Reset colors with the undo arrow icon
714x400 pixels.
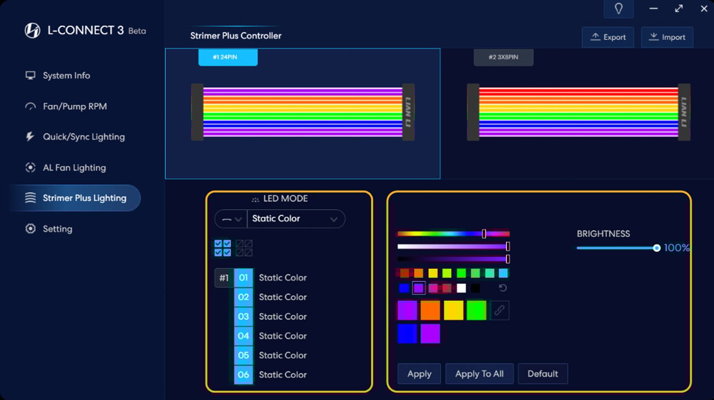(503, 288)
